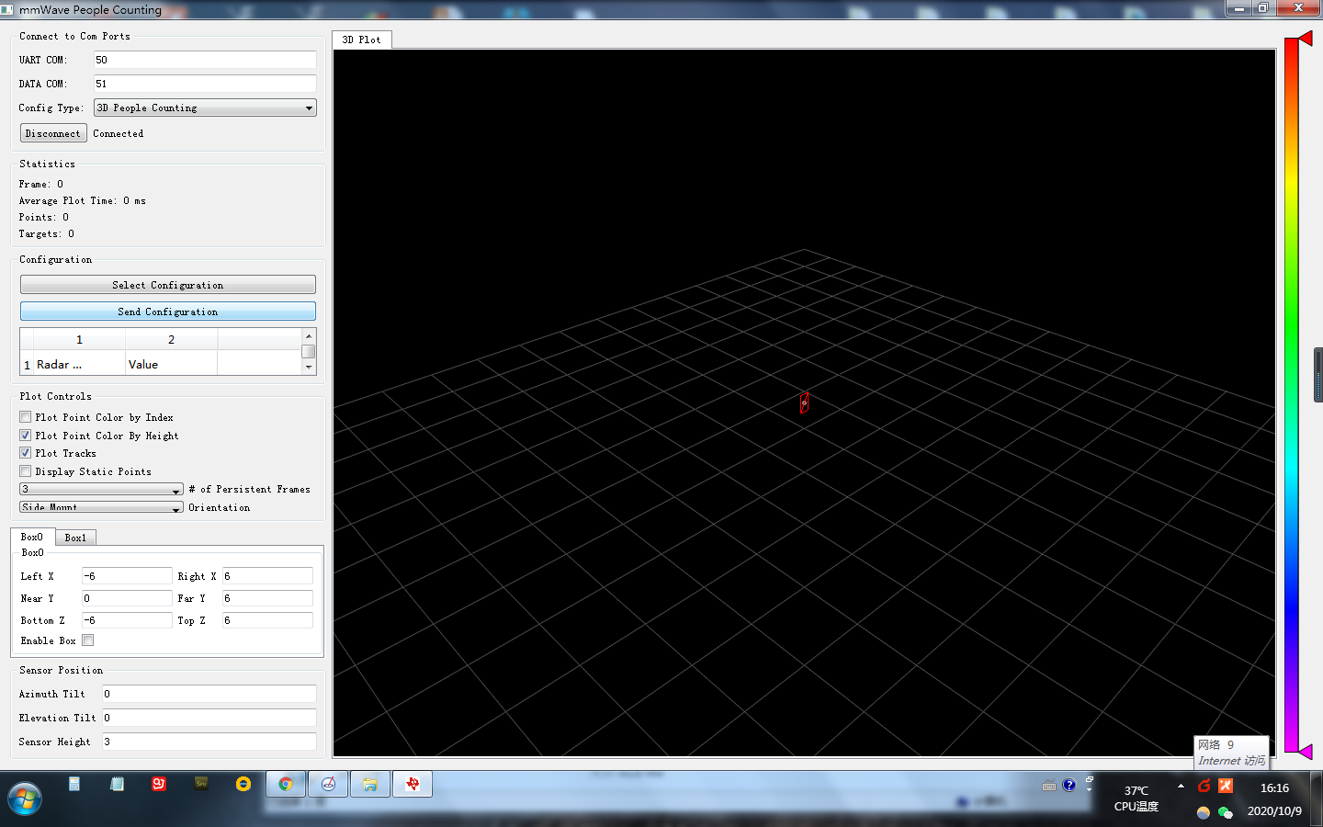
Task: Click the Azimuth Tilt input field
Action: [x=209, y=694]
